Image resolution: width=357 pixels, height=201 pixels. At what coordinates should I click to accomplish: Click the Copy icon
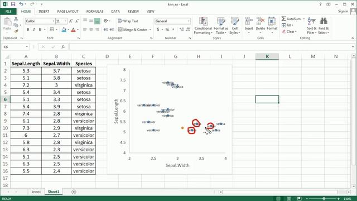click(16, 25)
